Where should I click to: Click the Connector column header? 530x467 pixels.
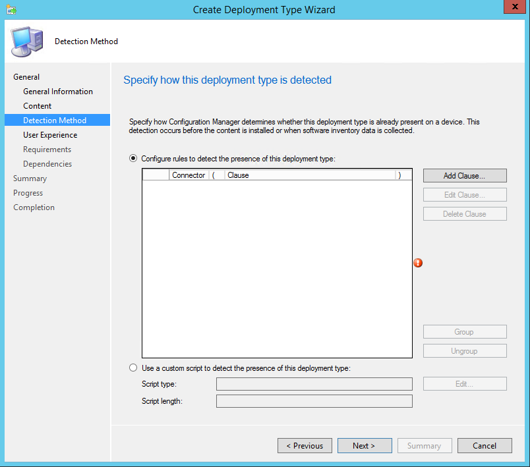click(x=189, y=175)
